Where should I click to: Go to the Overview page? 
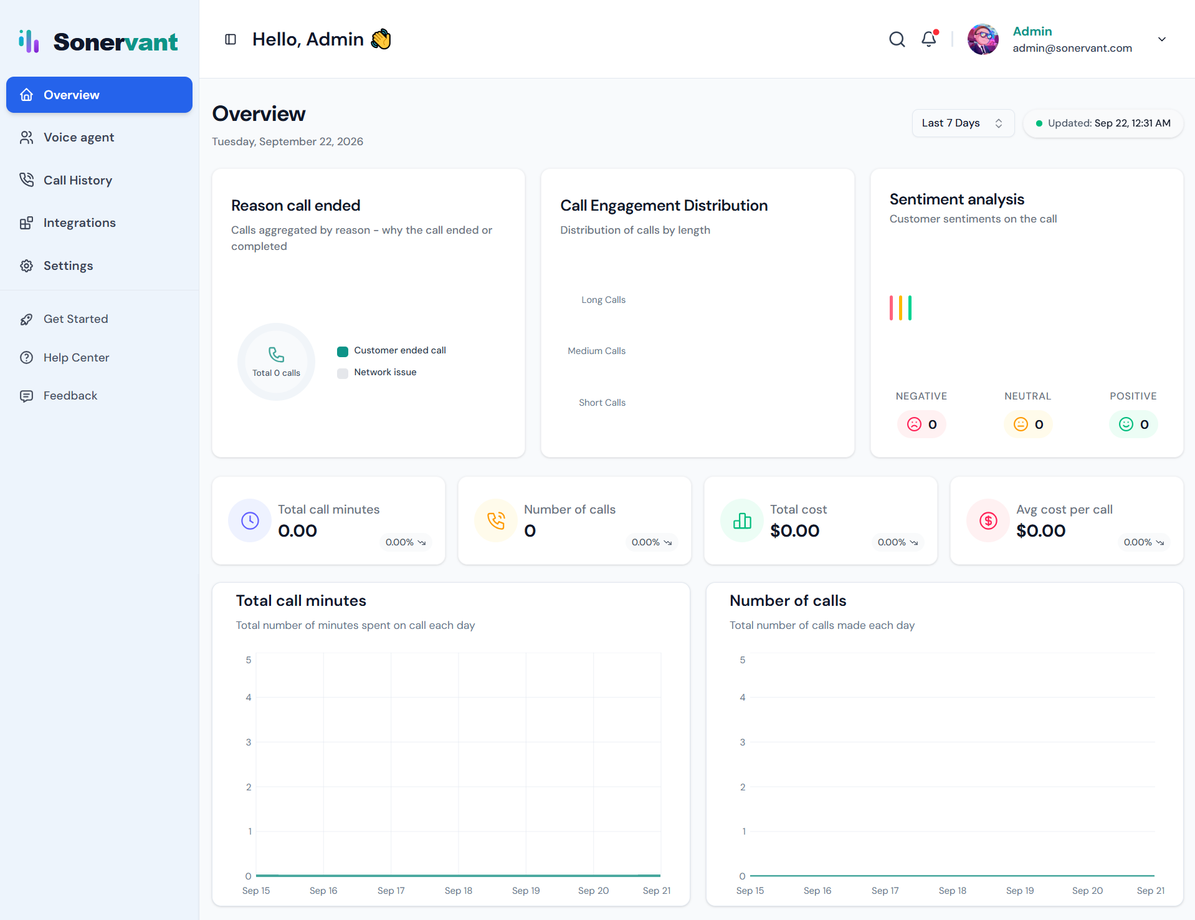[x=99, y=95]
